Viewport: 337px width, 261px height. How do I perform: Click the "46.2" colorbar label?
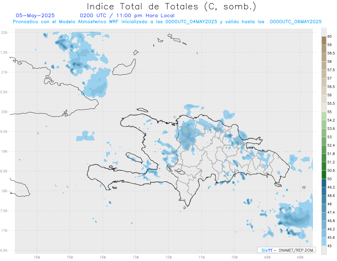331,229
